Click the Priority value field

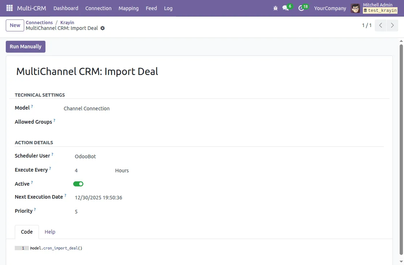pos(76,211)
